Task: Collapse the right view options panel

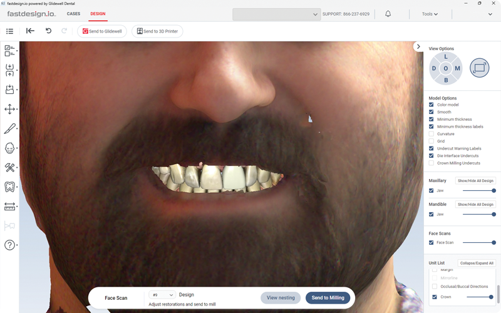Action: tap(418, 47)
